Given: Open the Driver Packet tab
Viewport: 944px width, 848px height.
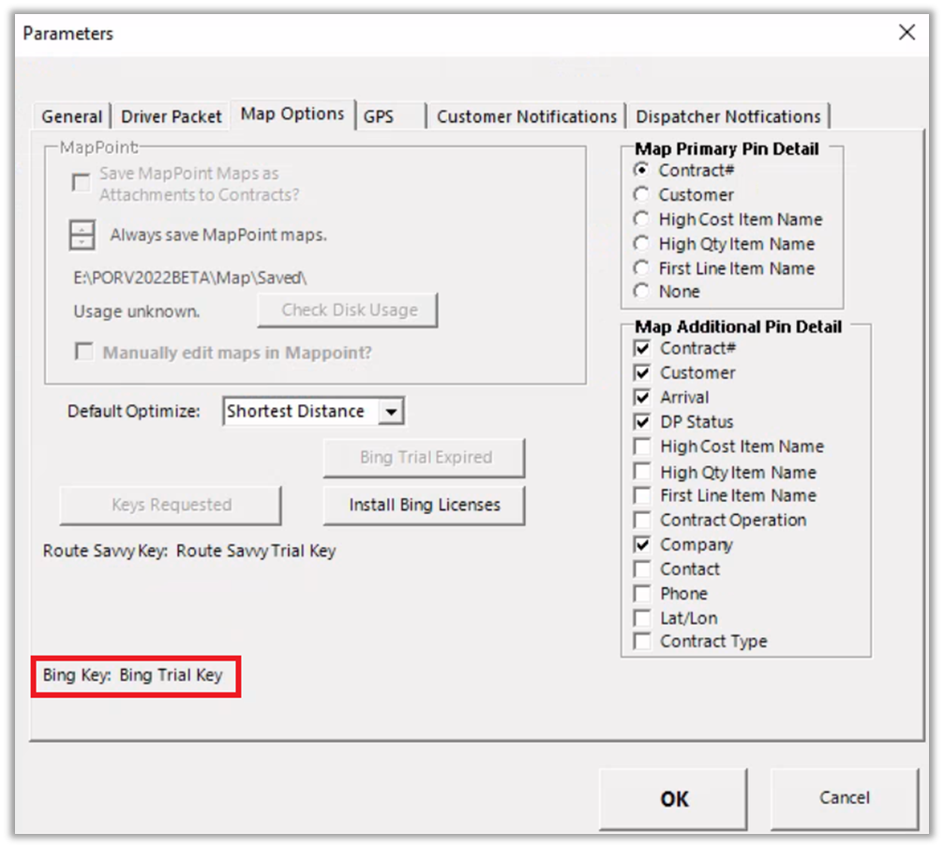Looking at the screenshot, I should click(x=172, y=117).
